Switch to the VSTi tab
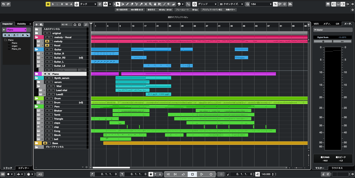355x178 pixels. tap(316, 24)
